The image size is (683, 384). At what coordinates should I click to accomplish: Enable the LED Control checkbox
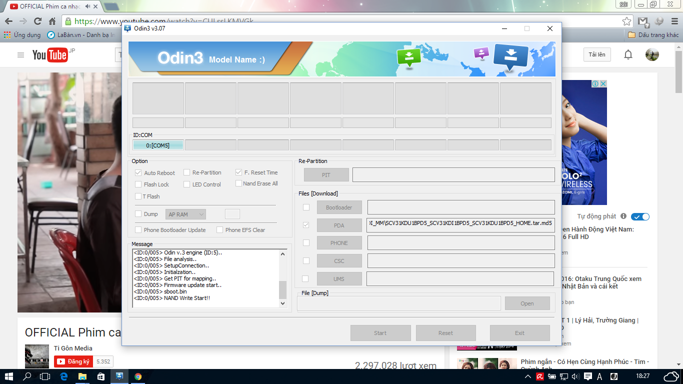186,184
